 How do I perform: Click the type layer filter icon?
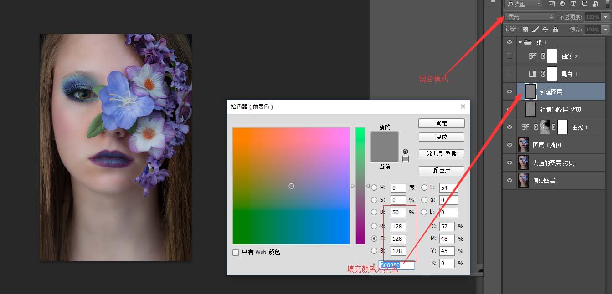click(x=573, y=4)
